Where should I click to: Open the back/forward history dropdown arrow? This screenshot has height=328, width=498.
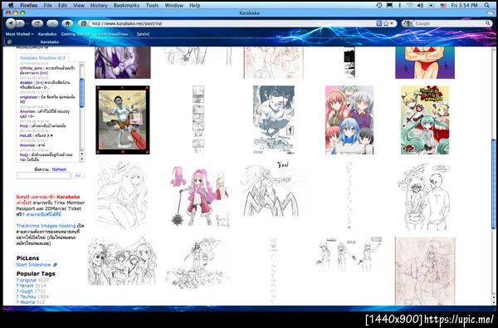pyautogui.click(x=27, y=23)
